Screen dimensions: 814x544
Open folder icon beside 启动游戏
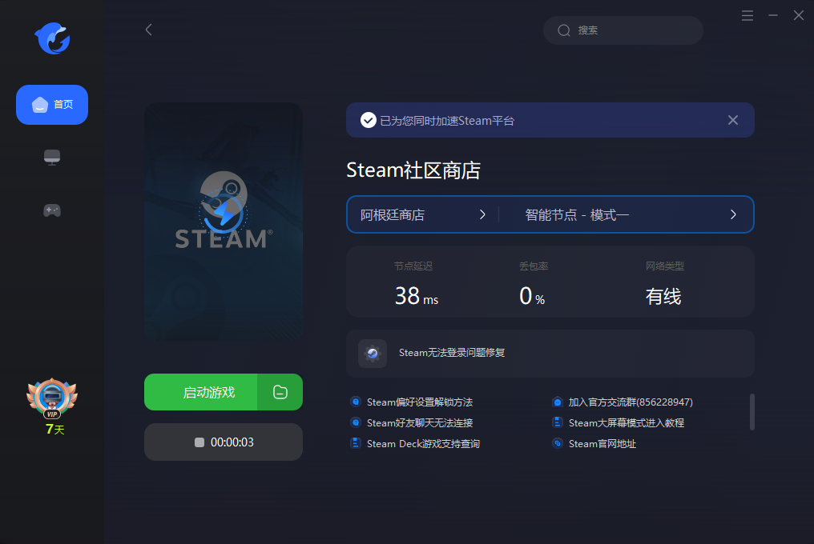(280, 392)
